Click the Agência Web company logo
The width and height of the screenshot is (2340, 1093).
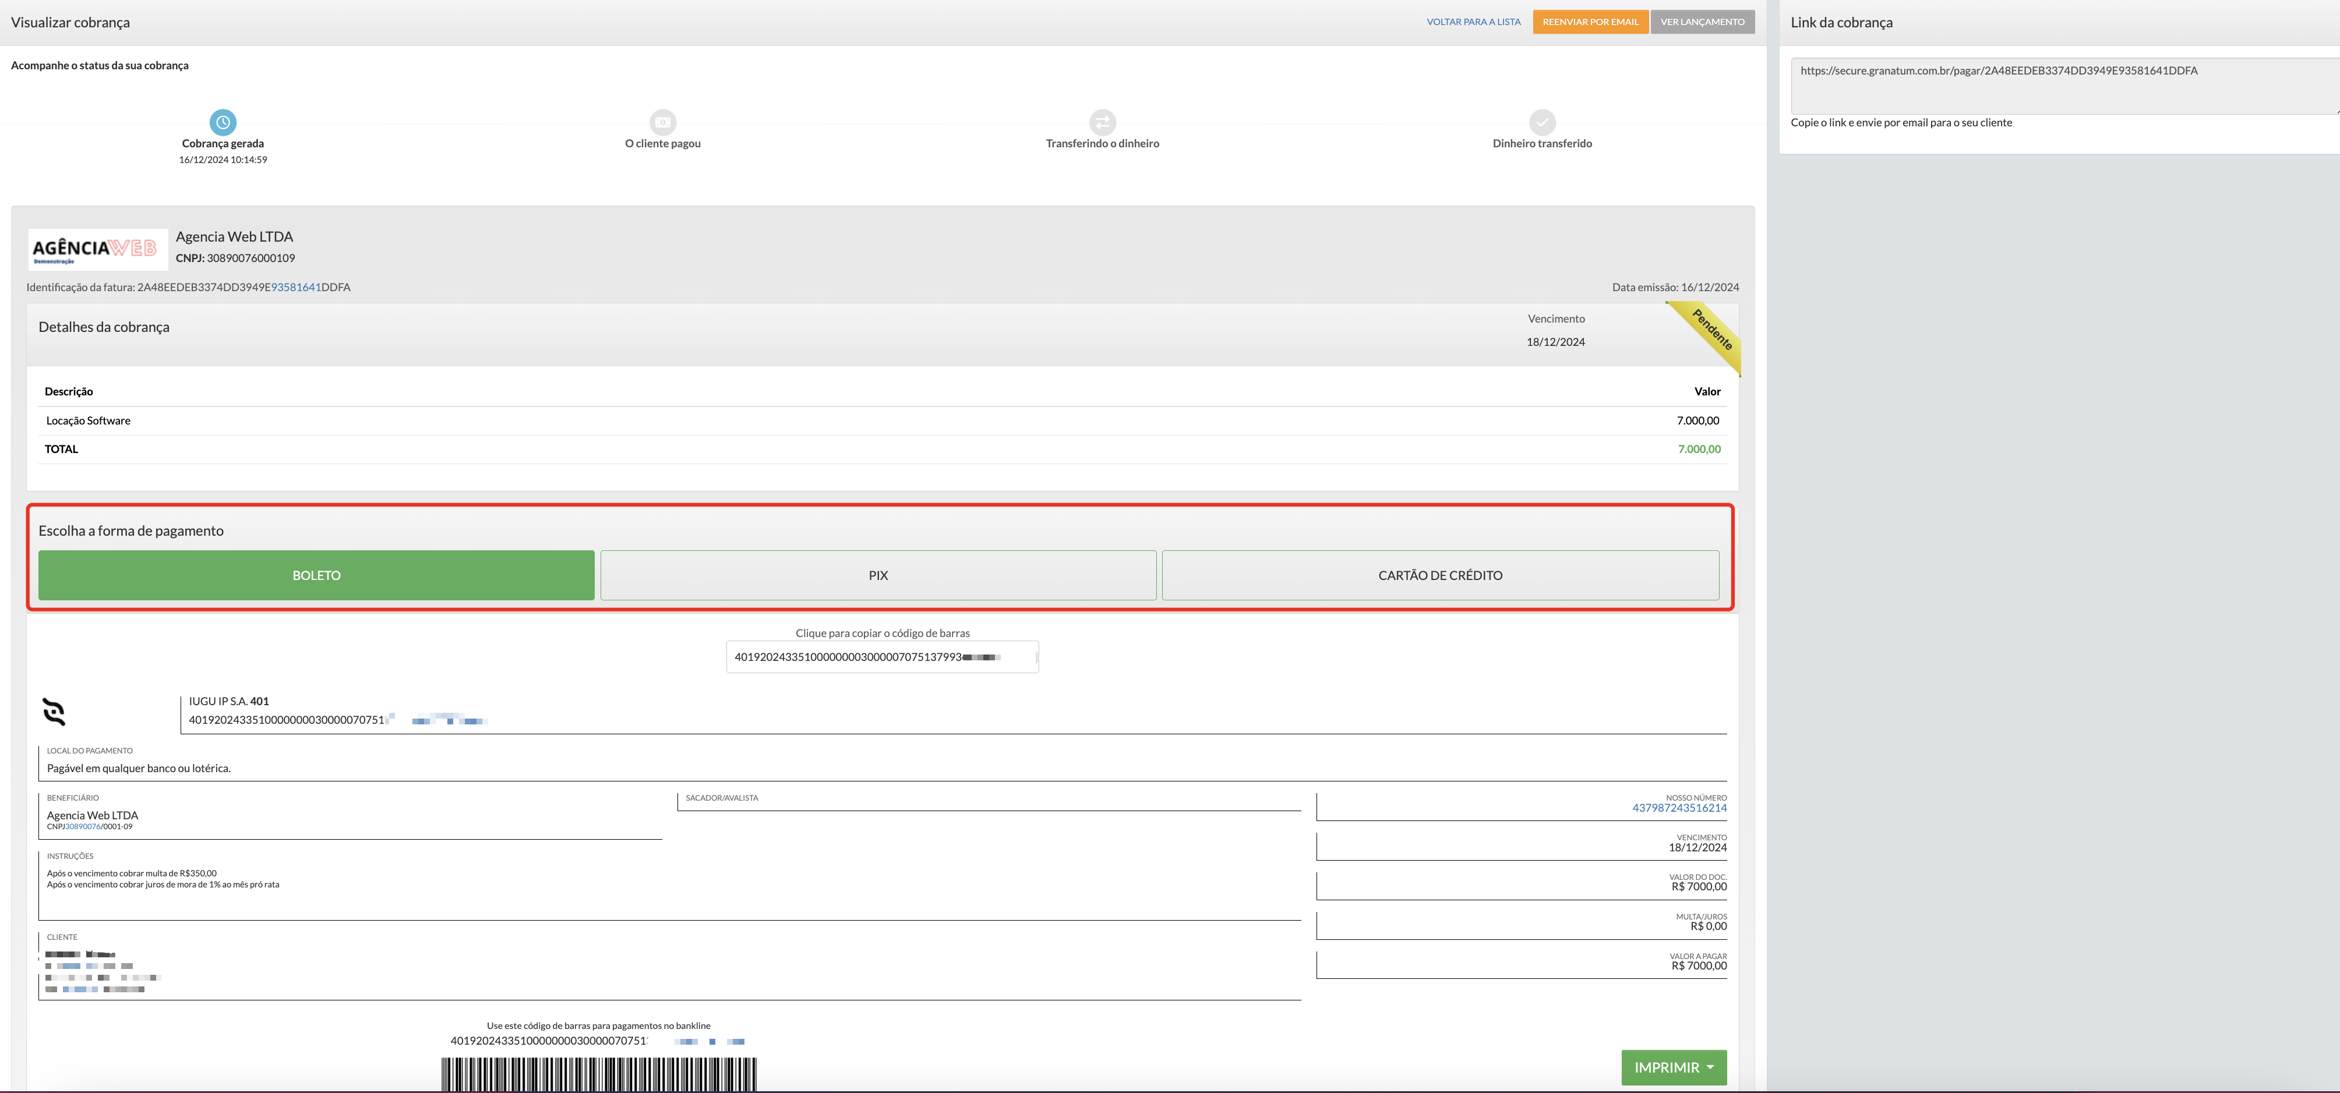click(x=97, y=249)
